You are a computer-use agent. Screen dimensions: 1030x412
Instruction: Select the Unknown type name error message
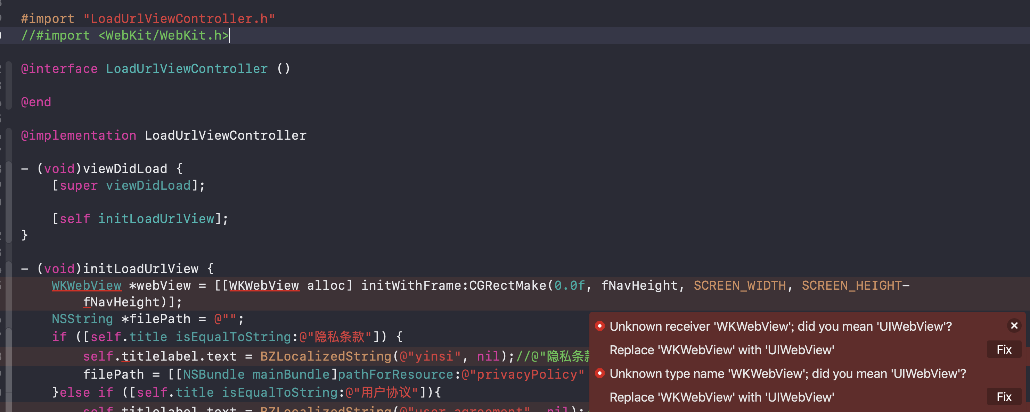coord(787,374)
